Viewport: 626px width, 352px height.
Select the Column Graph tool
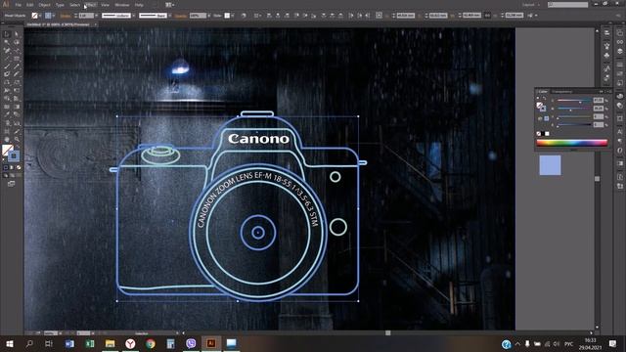tap(17, 123)
